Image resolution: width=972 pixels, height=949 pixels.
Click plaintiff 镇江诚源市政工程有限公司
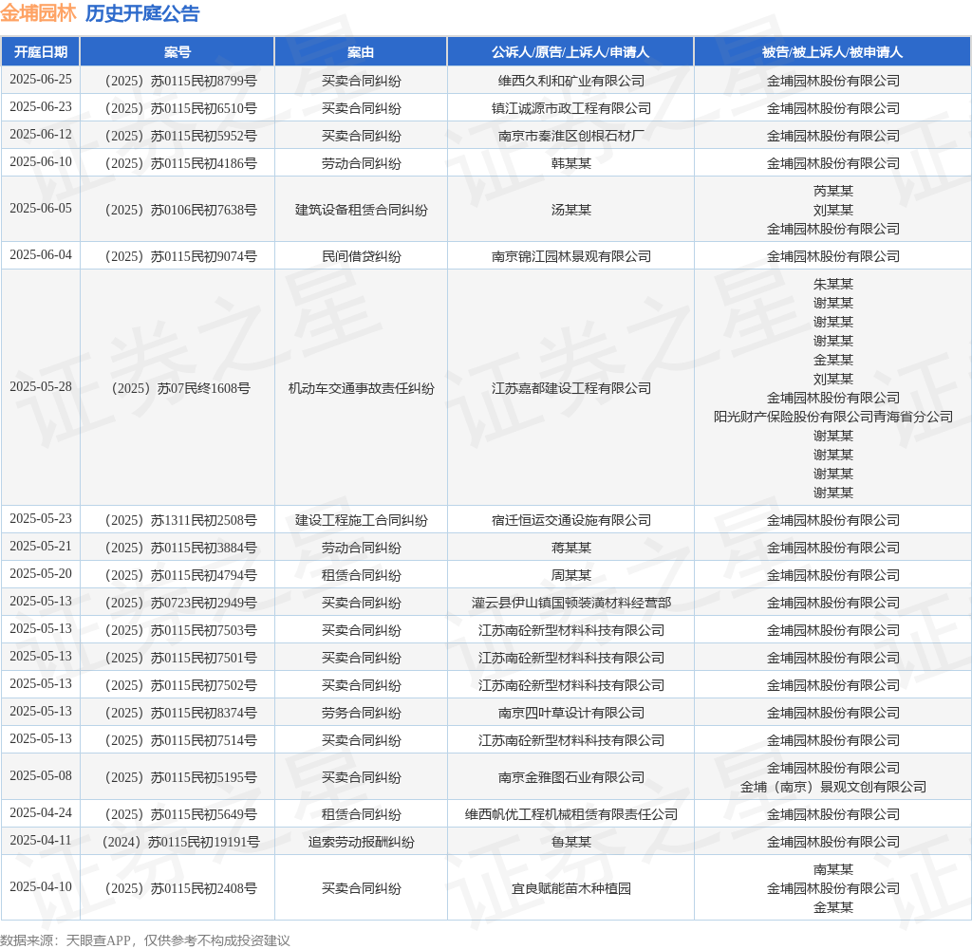pyautogui.click(x=570, y=108)
